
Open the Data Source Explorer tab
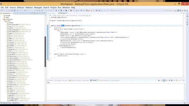(x=76, y=80)
